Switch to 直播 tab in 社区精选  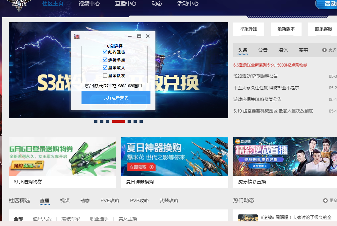[45, 201]
